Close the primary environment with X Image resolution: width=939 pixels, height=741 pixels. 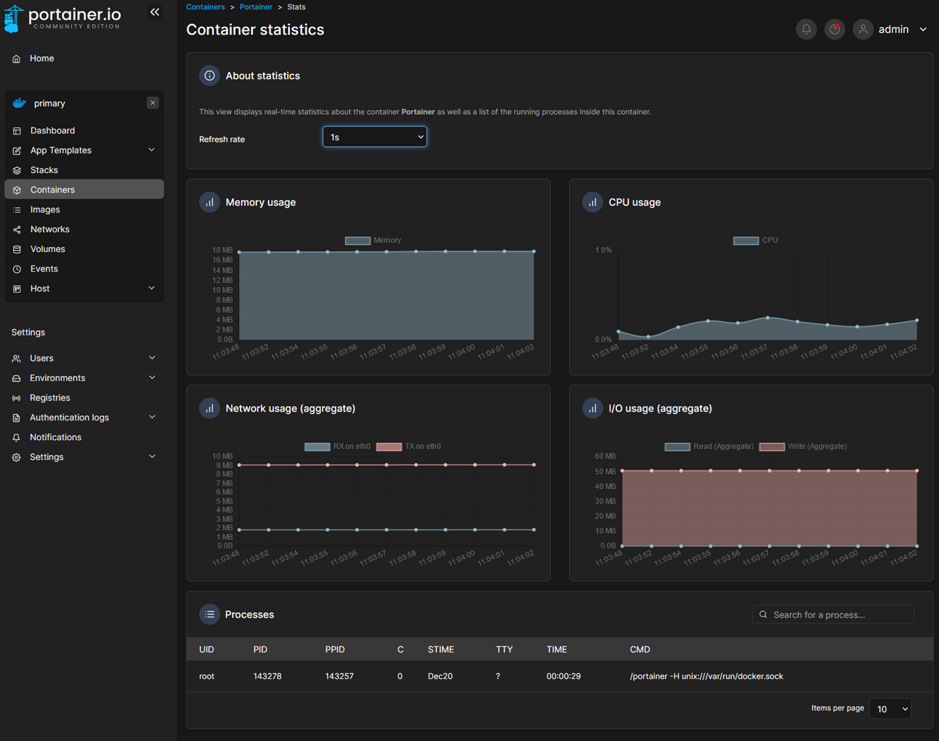(153, 103)
